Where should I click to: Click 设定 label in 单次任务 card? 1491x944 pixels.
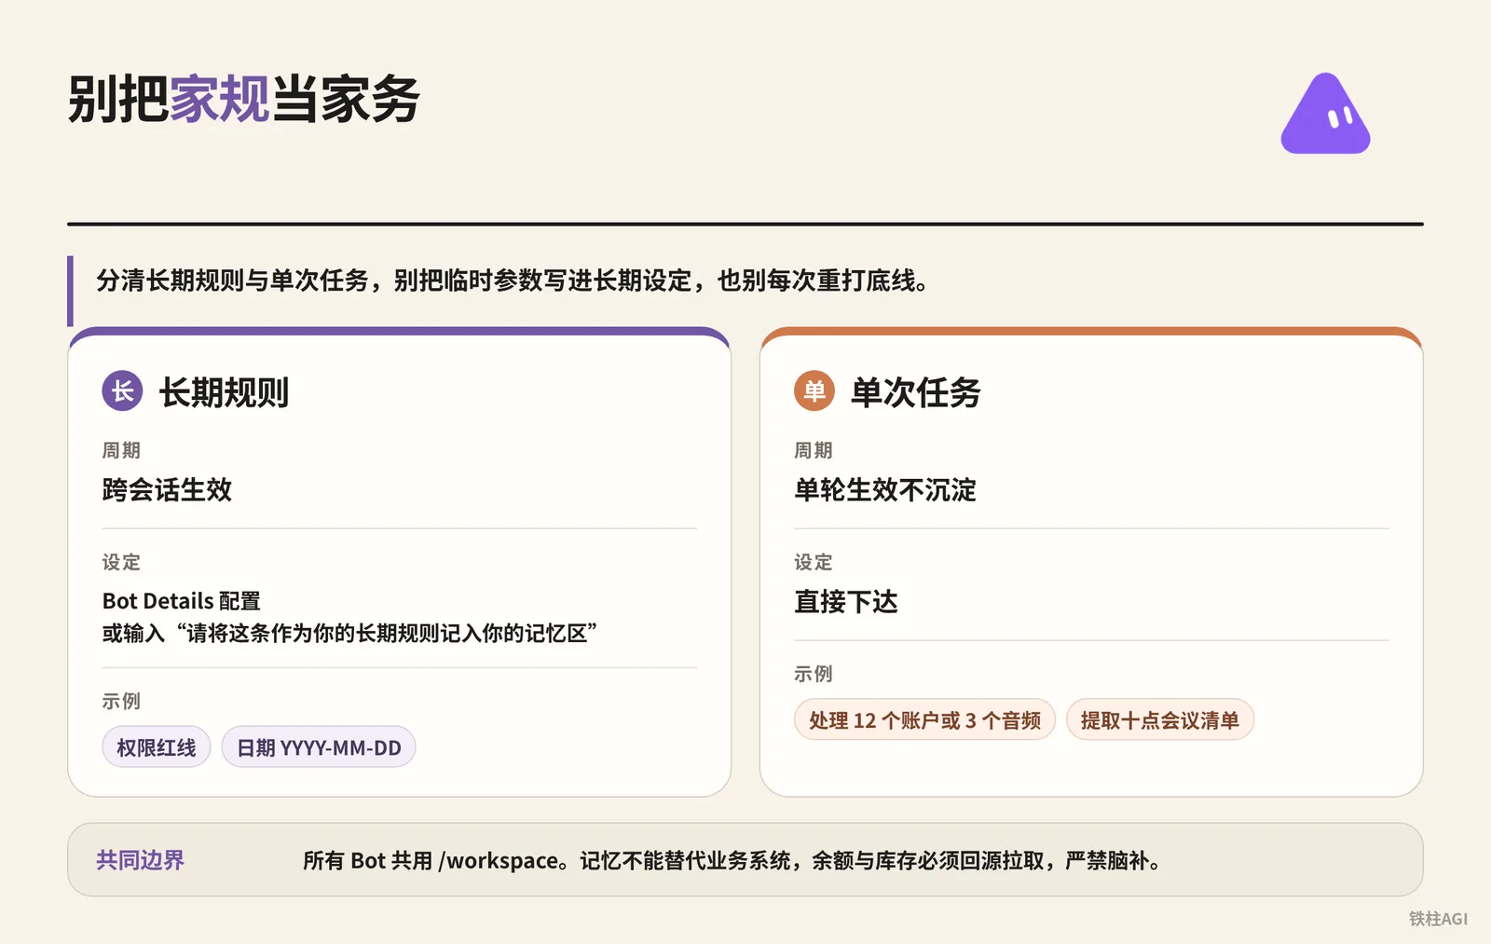pos(814,562)
